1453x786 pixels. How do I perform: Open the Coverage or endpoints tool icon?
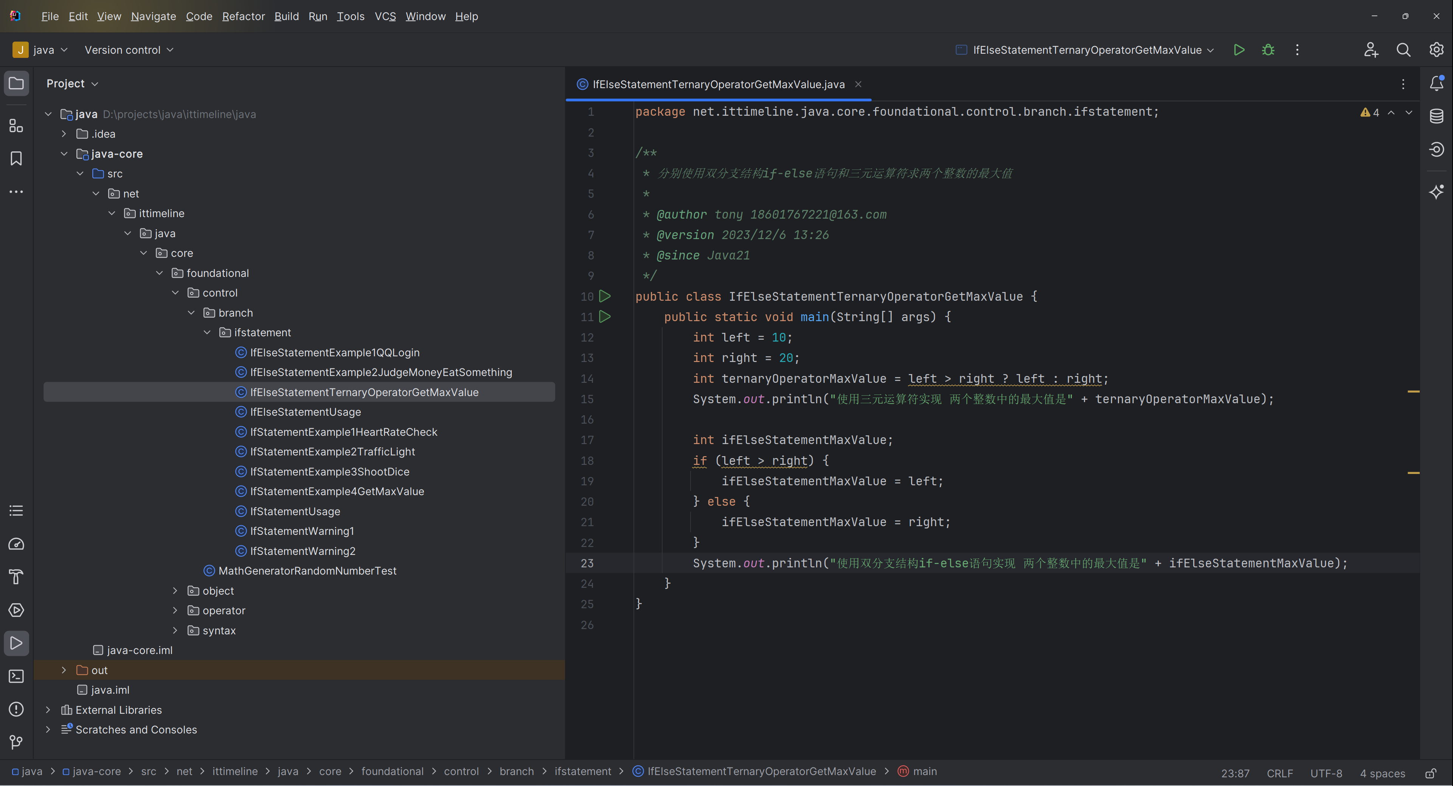pos(1437,149)
